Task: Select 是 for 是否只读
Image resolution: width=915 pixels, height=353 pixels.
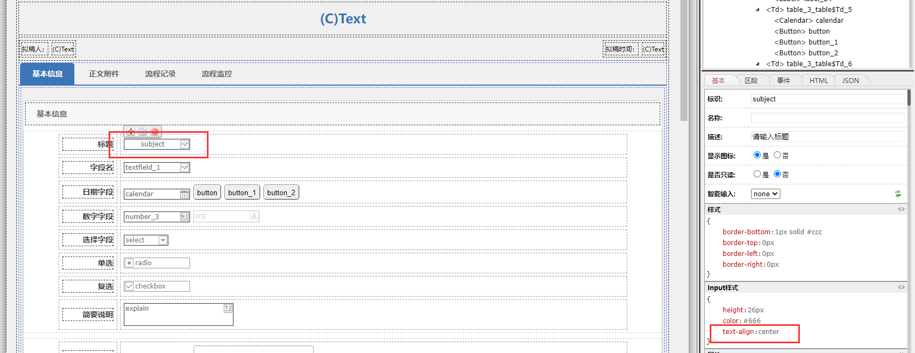Action: (757, 174)
